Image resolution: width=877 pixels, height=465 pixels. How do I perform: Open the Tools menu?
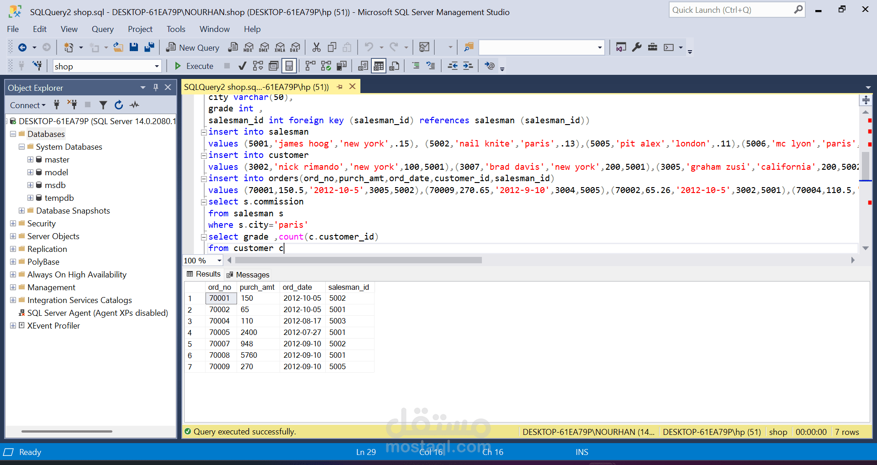[176, 29]
